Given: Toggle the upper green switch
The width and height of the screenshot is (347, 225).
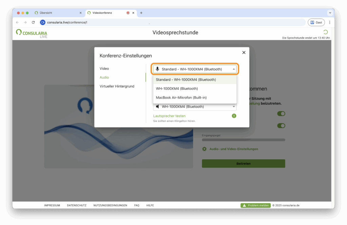Looking at the screenshot, I should point(281,114).
